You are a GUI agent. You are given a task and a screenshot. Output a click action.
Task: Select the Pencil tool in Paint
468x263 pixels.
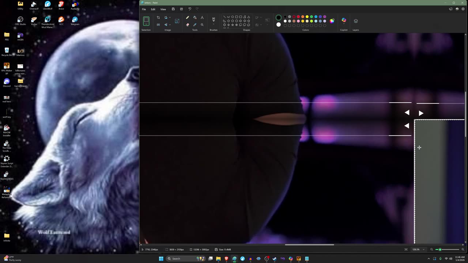click(x=188, y=18)
